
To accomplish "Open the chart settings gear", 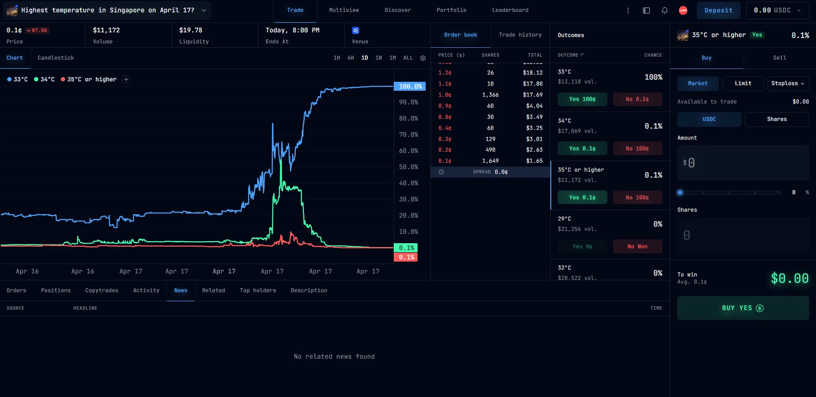I will [x=423, y=58].
